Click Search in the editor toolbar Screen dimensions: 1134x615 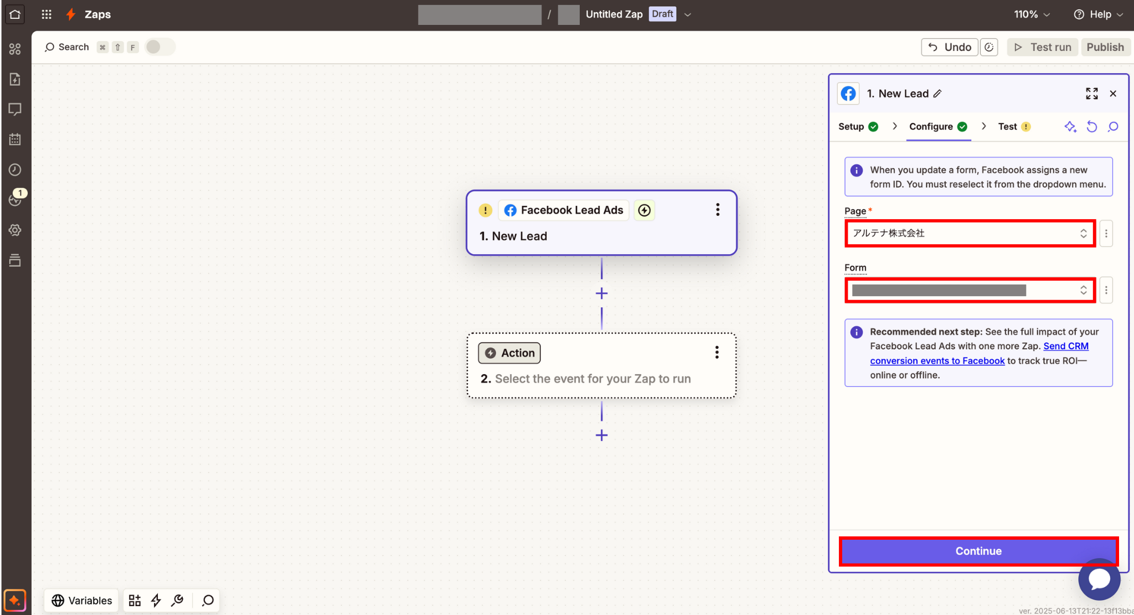coord(66,47)
